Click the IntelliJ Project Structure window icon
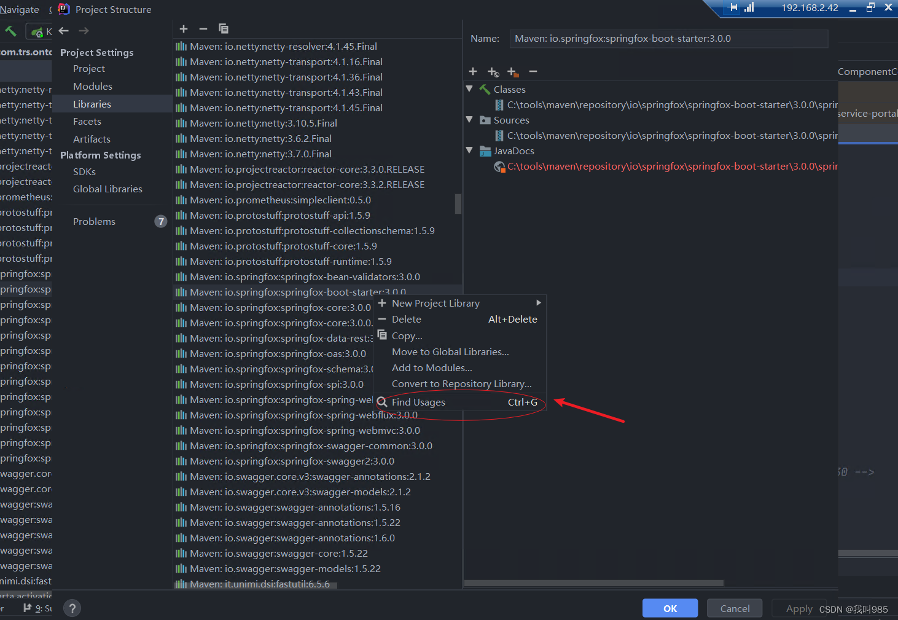 [64, 9]
